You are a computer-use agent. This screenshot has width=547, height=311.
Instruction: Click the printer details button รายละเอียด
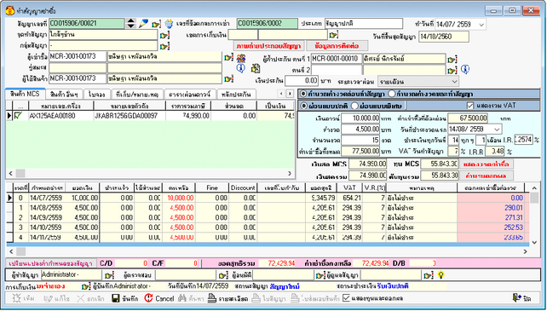pyautogui.click(x=227, y=298)
